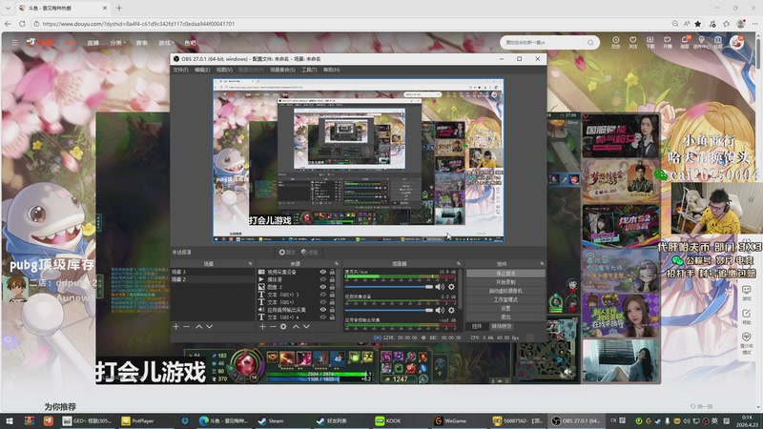Screen dimensions: 763x429
Task: Toggle visibility of 应用音频输出采集 source
Action: coord(322,309)
